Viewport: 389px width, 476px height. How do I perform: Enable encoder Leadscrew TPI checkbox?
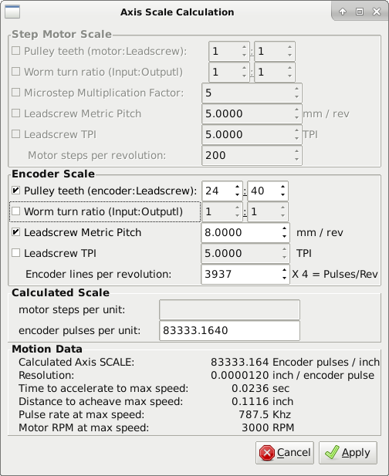(15, 253)
